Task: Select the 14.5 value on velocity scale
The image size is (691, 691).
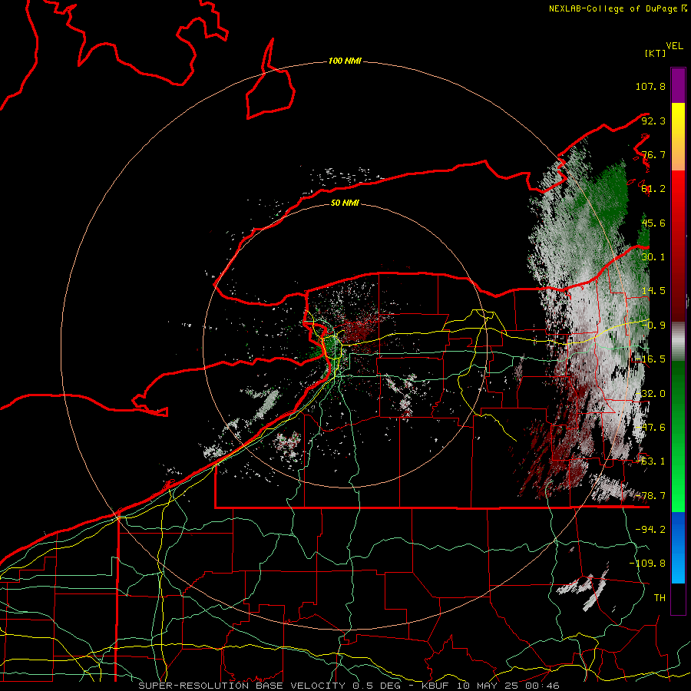Action: tap(653, 291)
